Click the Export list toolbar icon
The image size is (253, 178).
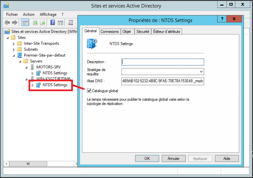43,23
